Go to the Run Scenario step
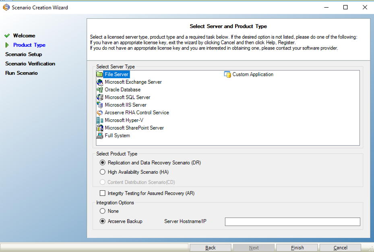The image size is (374, 252). (x=21, y=73)
